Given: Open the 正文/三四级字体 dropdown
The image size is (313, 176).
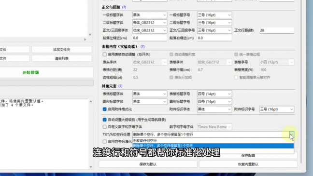Looking at the screenshot, I should point(150,30).
